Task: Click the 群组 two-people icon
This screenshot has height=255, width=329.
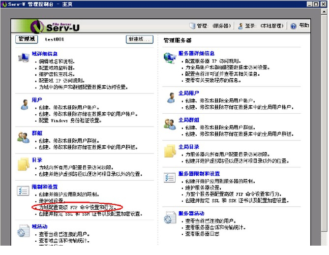Action: pyautogui.click(x=24, y=137)
